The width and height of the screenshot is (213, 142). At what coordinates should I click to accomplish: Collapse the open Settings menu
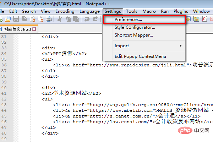113,11
